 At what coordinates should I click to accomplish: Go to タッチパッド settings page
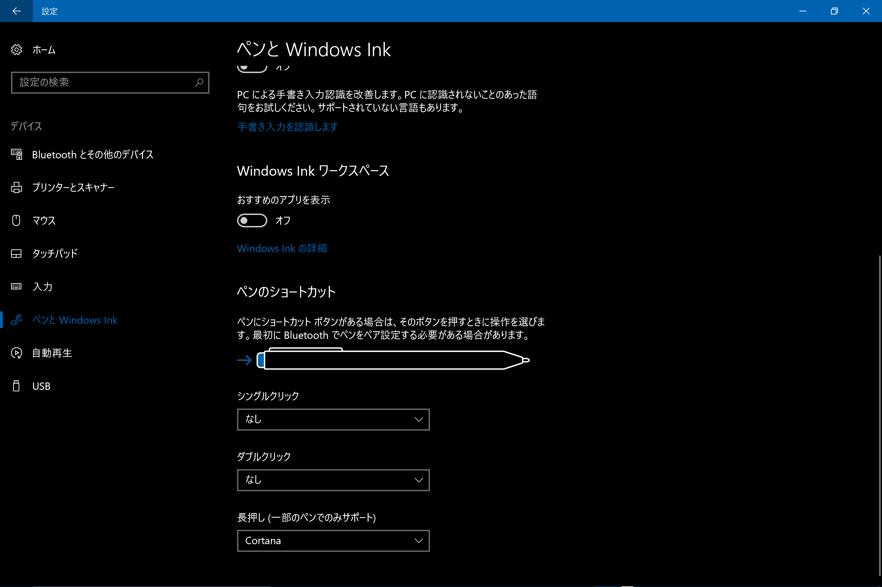(55, 254)
